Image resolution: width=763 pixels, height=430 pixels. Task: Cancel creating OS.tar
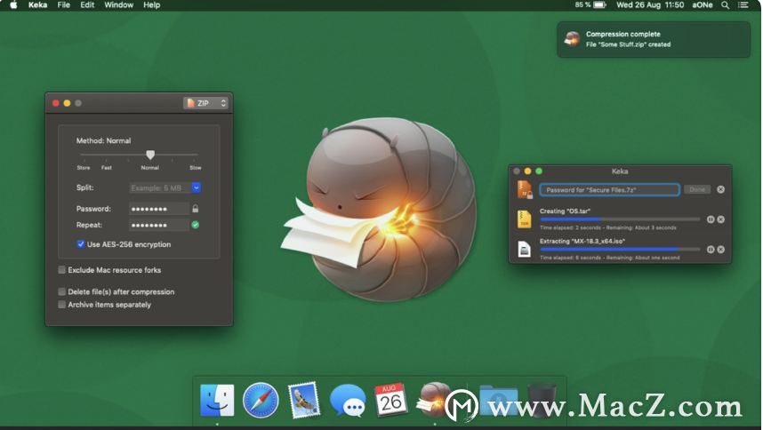tap(720, 219)
